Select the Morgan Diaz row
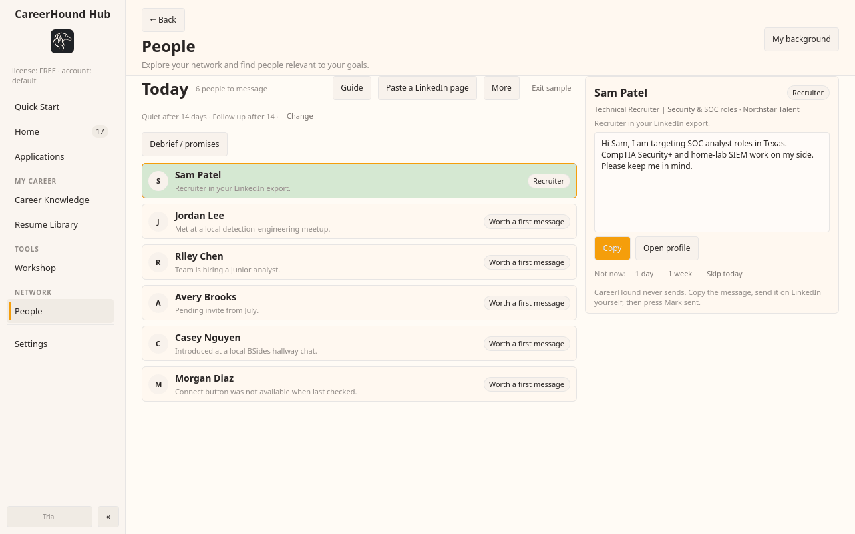 pos(359,384)
